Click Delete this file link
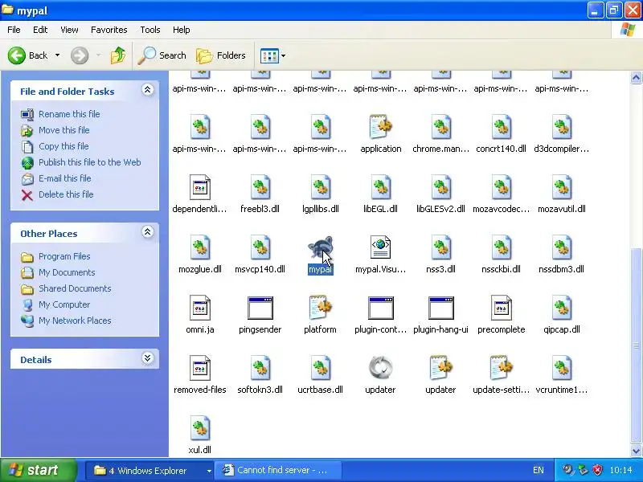This screenshot has height=482, width=643. click(66, 194)
